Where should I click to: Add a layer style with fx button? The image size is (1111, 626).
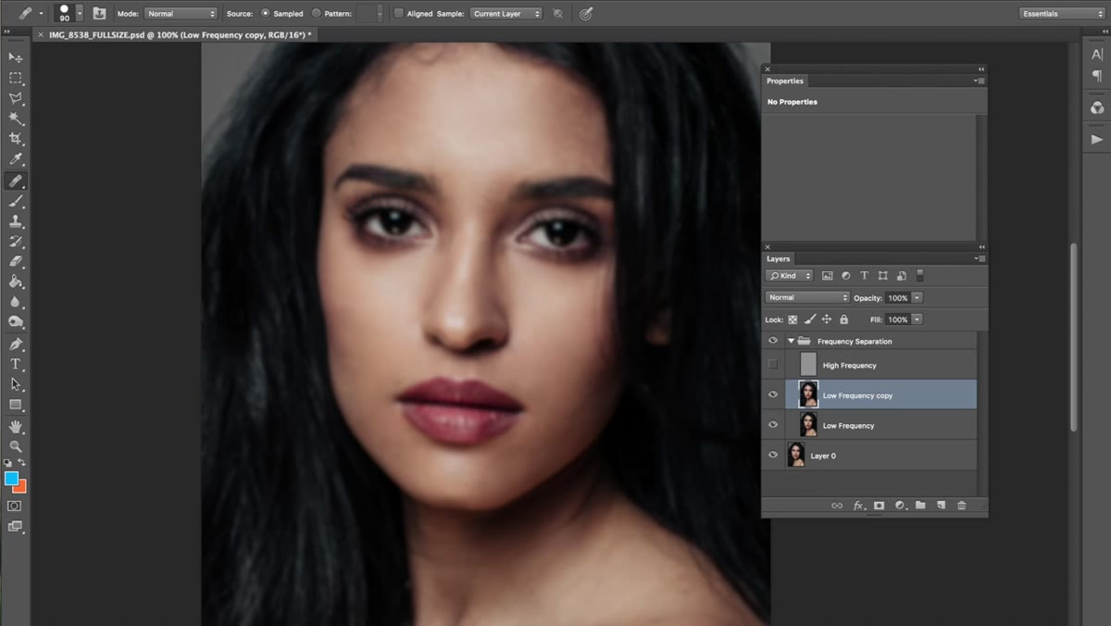(858, 506)
